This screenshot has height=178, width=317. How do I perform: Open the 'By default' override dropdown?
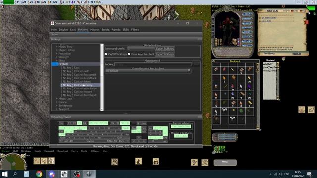pyautogui.click(x=148, y=71)
